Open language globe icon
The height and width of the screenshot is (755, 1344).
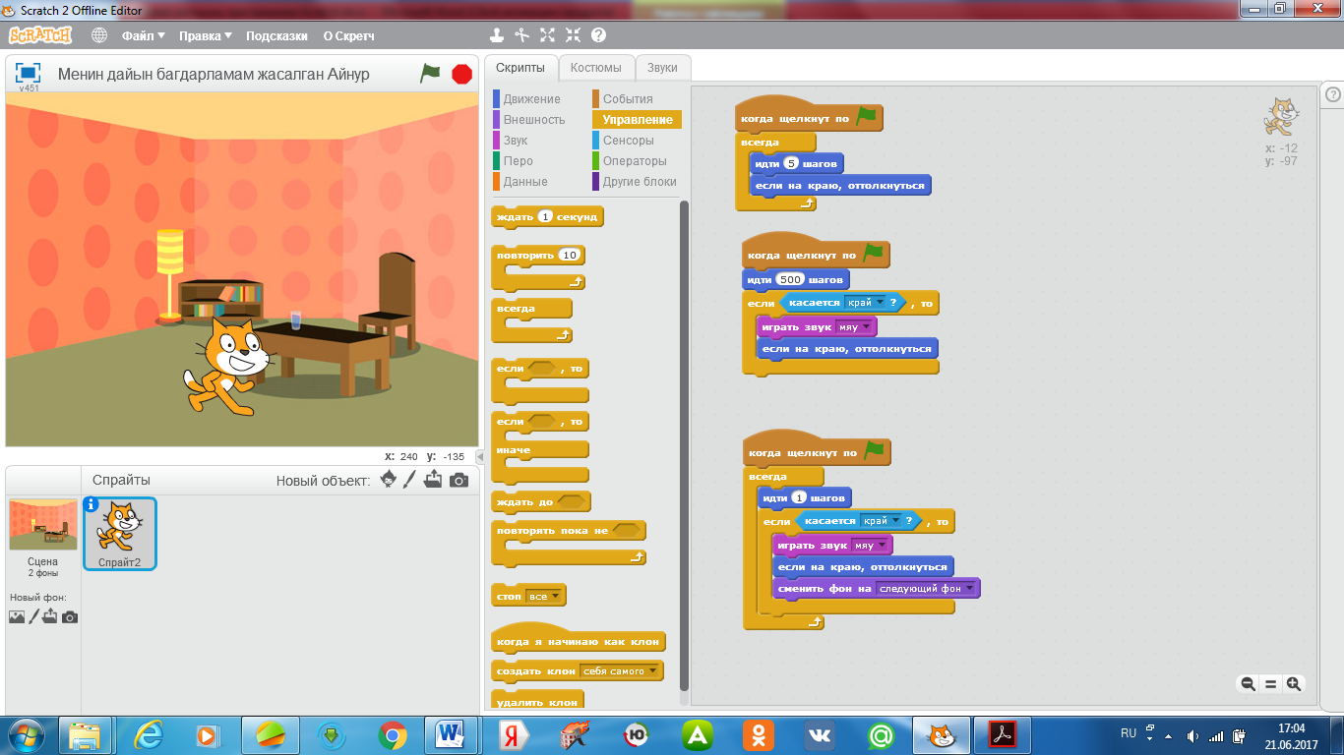[x=99, y=35]
